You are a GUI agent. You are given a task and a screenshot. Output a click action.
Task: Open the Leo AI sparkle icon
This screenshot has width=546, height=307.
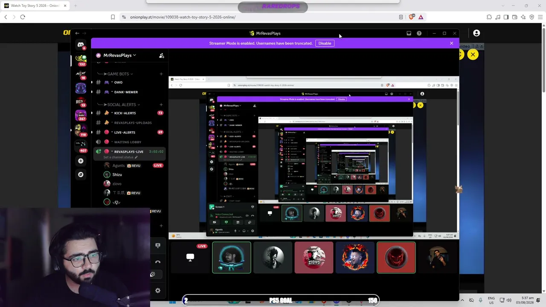pyautogui.click(x=523, y=17)
